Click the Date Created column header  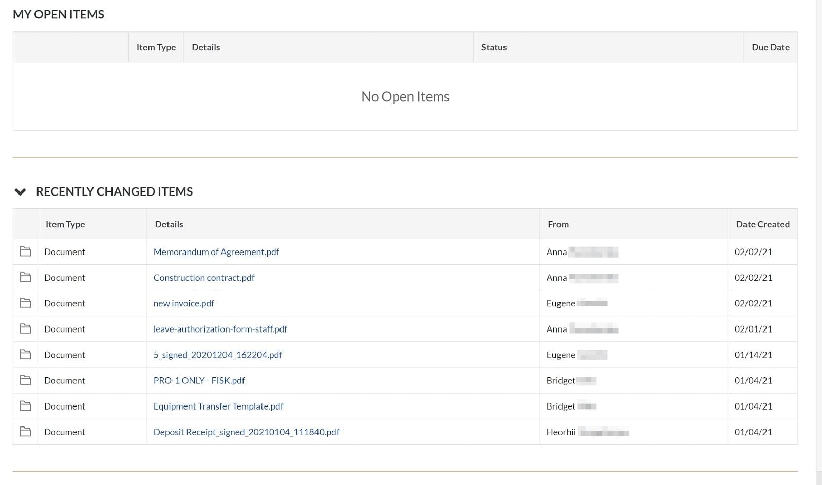(x=763, y=224)
